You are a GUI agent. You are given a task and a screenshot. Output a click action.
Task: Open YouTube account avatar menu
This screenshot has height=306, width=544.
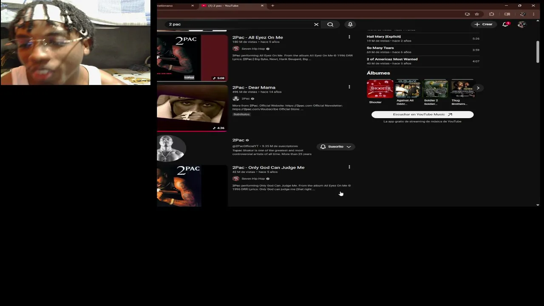tap(521, 24)
